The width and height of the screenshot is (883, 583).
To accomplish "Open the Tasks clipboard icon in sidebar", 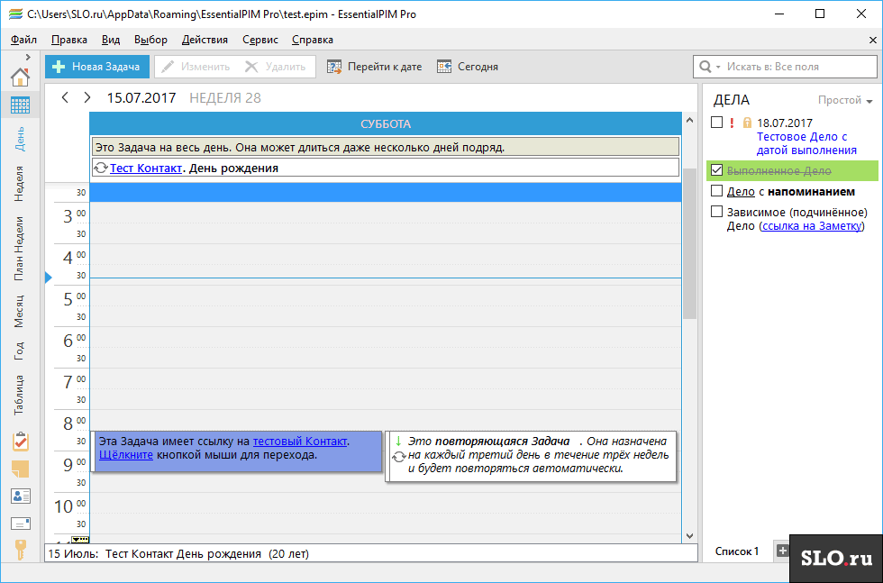I will coord(20,442).
